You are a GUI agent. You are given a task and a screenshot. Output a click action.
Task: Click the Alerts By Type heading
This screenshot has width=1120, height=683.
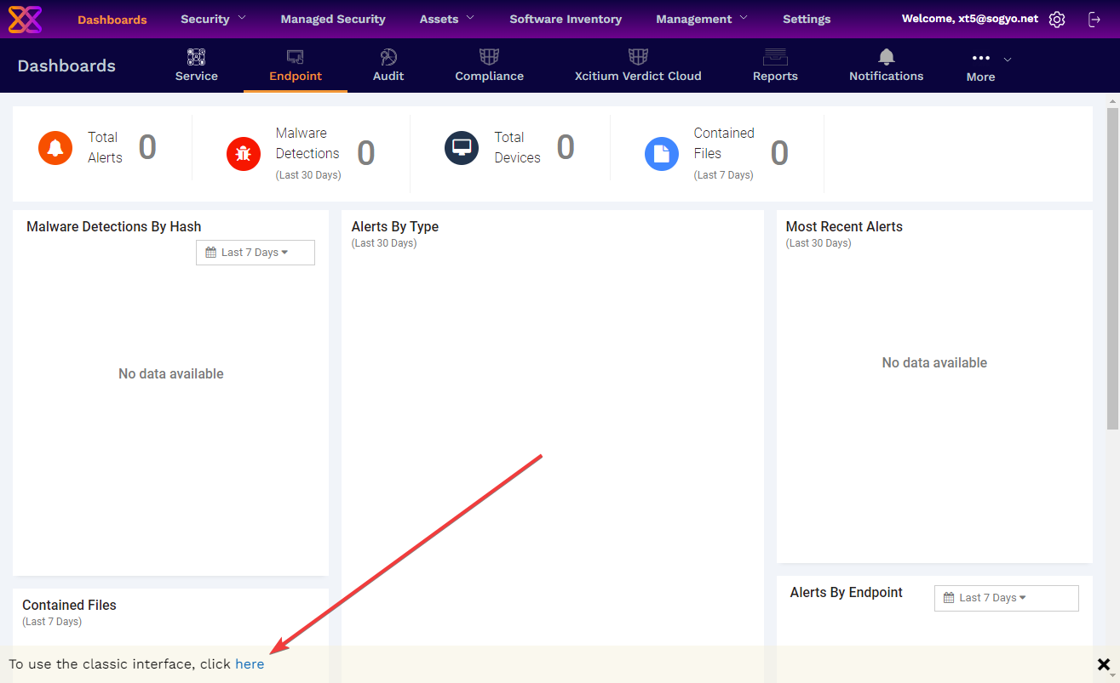(395, 227)
